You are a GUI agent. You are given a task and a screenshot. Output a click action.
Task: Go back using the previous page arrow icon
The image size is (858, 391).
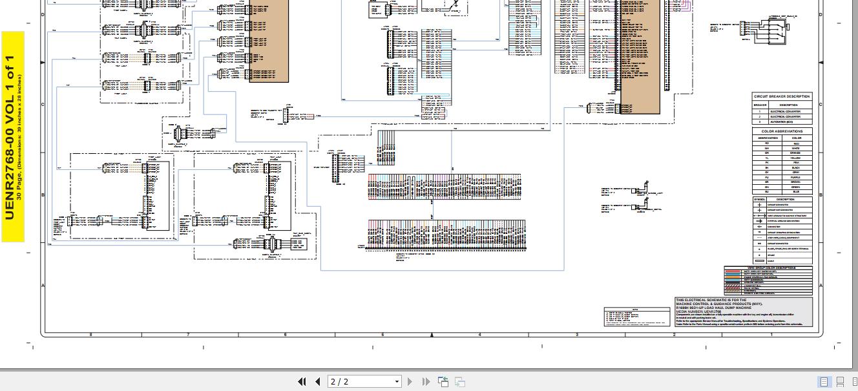[317, 381]
